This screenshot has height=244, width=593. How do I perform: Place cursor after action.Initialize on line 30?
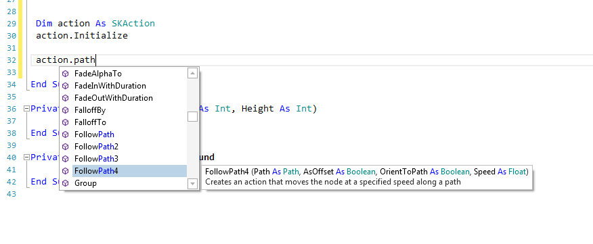pos(128,36)
